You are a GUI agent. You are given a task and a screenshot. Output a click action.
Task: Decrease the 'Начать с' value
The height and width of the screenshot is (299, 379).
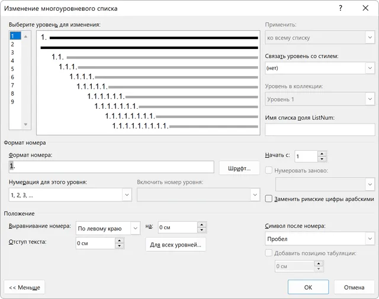(x=322, y=159)
